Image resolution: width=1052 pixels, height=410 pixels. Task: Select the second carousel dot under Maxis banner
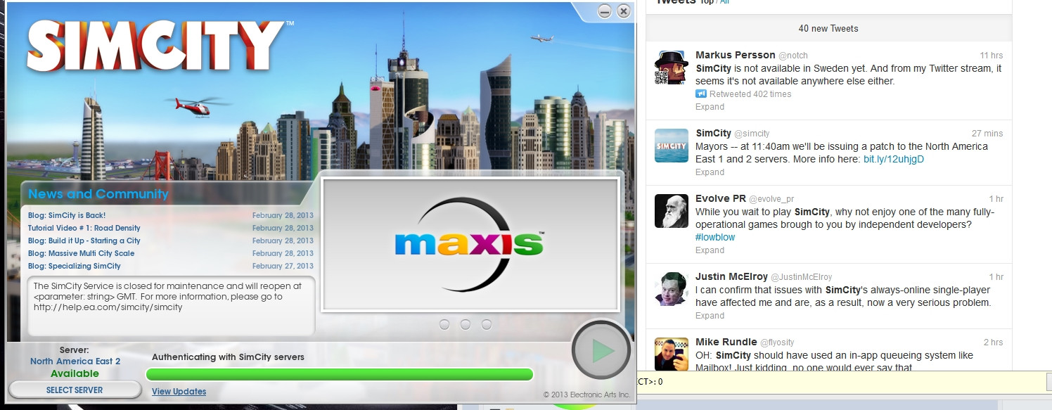(466, 324)
